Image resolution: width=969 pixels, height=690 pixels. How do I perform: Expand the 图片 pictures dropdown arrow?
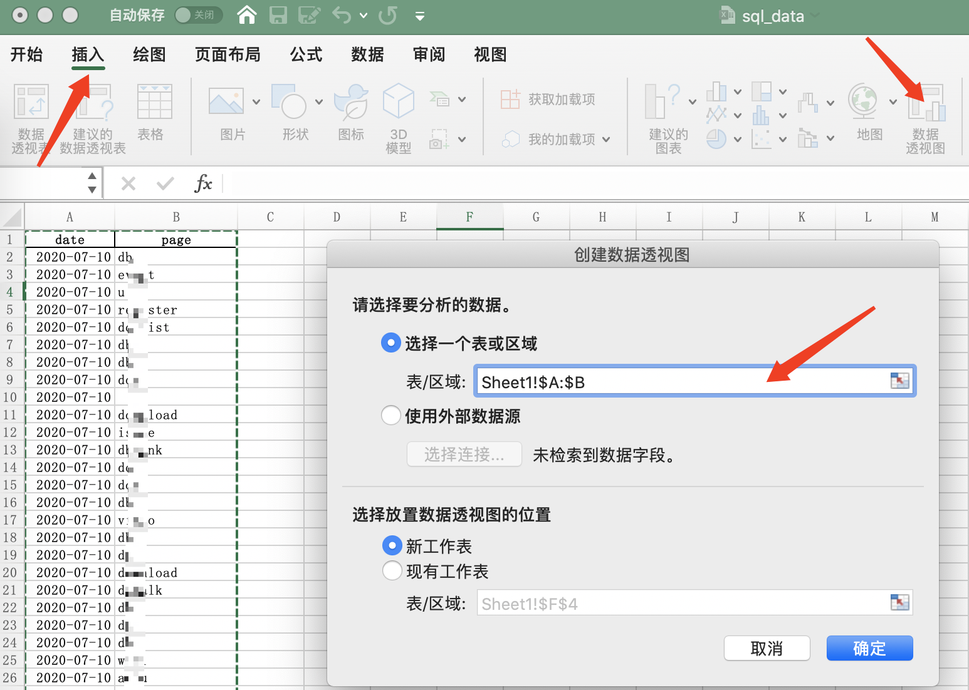click(x=256, y=101)
